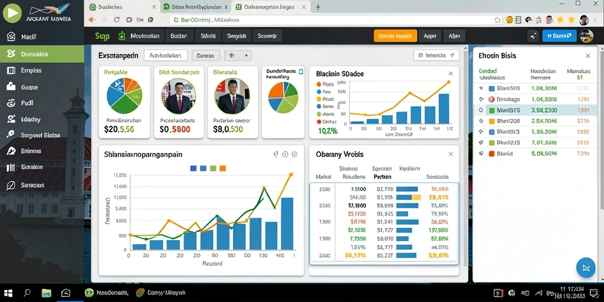The width and height of the screenshot is (604, 302).
Task: Open File Explorer from the taskbar
Action: tap(47, 293)
